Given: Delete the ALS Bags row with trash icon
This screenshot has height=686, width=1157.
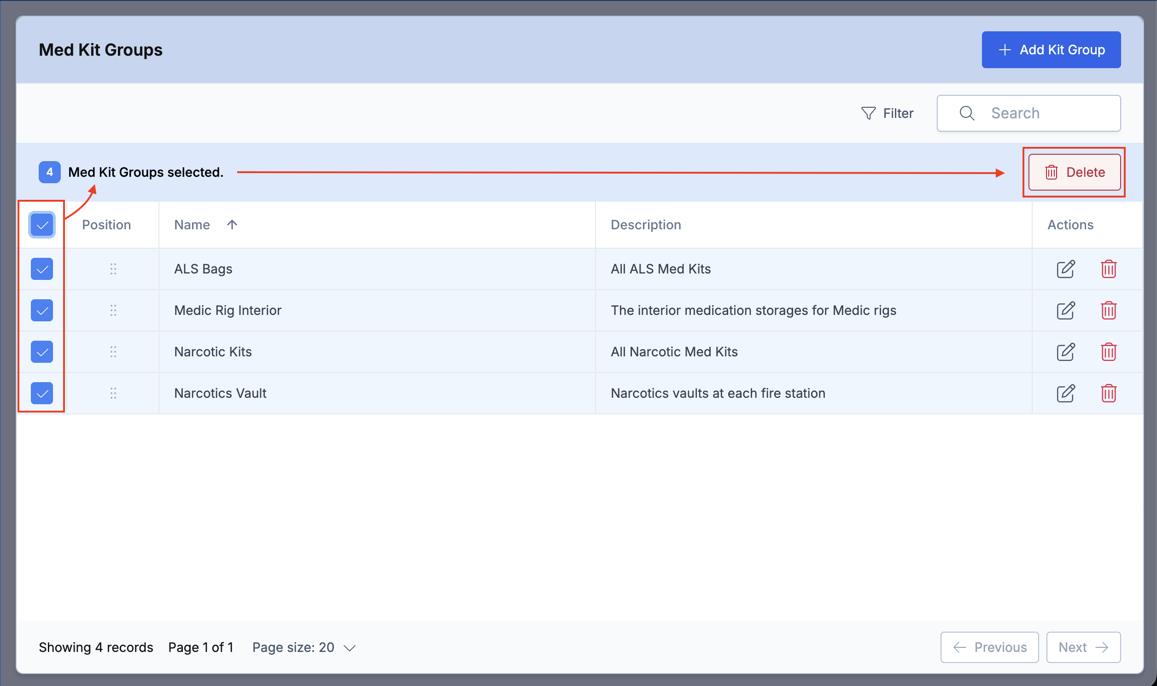Looking at the screenshot, I should [x=1109, y=269].
